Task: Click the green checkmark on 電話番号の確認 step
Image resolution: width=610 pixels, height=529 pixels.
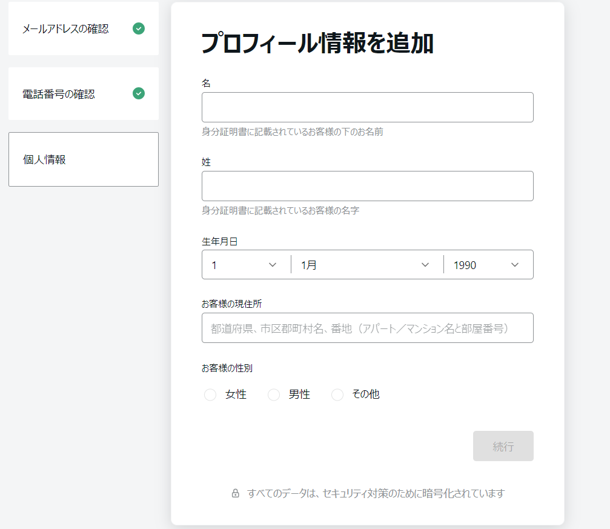Action: (139, 93)
